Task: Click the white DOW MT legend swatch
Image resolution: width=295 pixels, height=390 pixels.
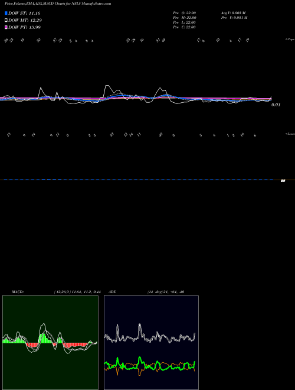Action: click(x=6, y=21)
